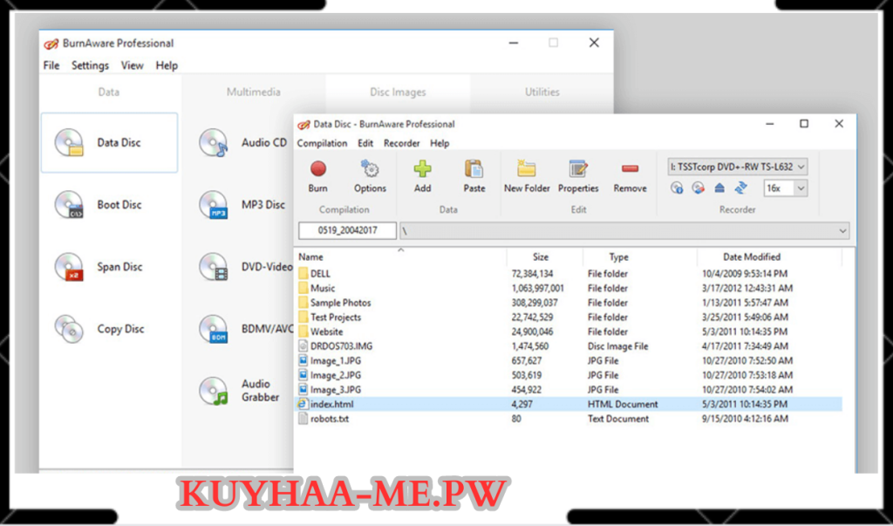Click date 9/15/2010 4:12:16 AM
The height and width of the screenshot is (526, 893).
pos(745,419)
